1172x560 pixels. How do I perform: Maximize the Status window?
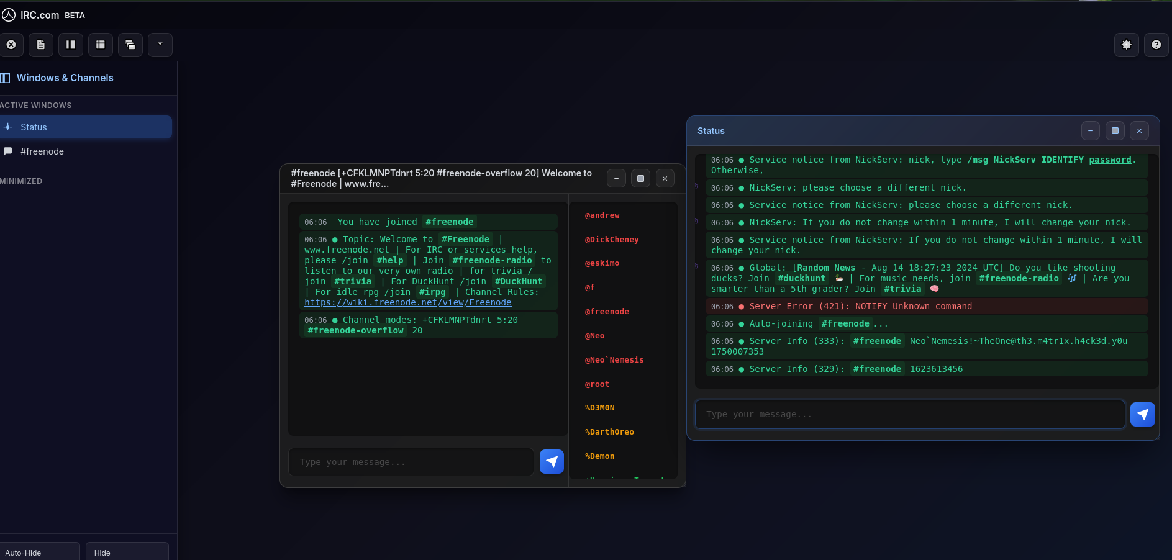1115,131
